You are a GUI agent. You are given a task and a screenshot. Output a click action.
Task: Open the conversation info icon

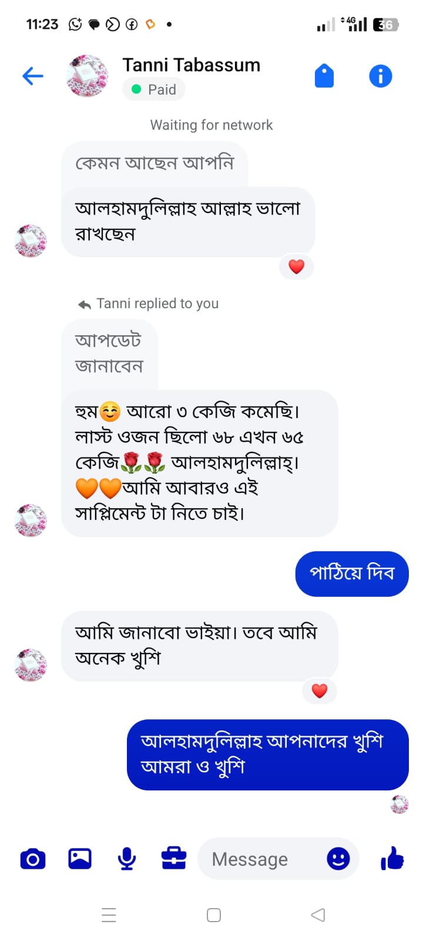click(380, 76)
